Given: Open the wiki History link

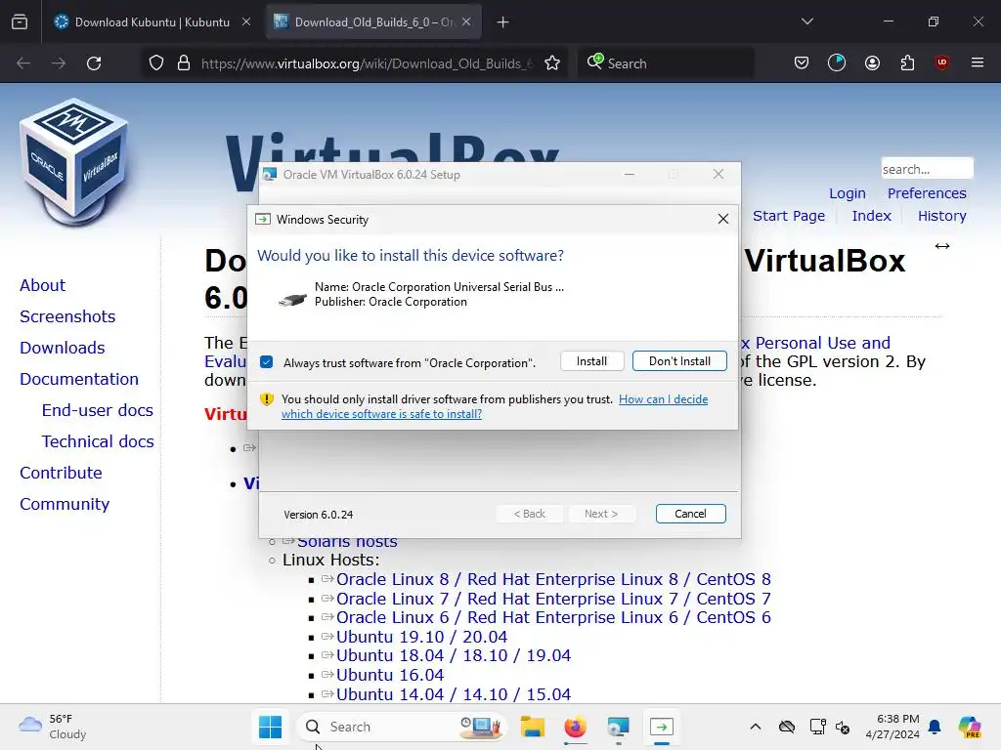Looking at the screenshot, I should click(x=941, y=216).
